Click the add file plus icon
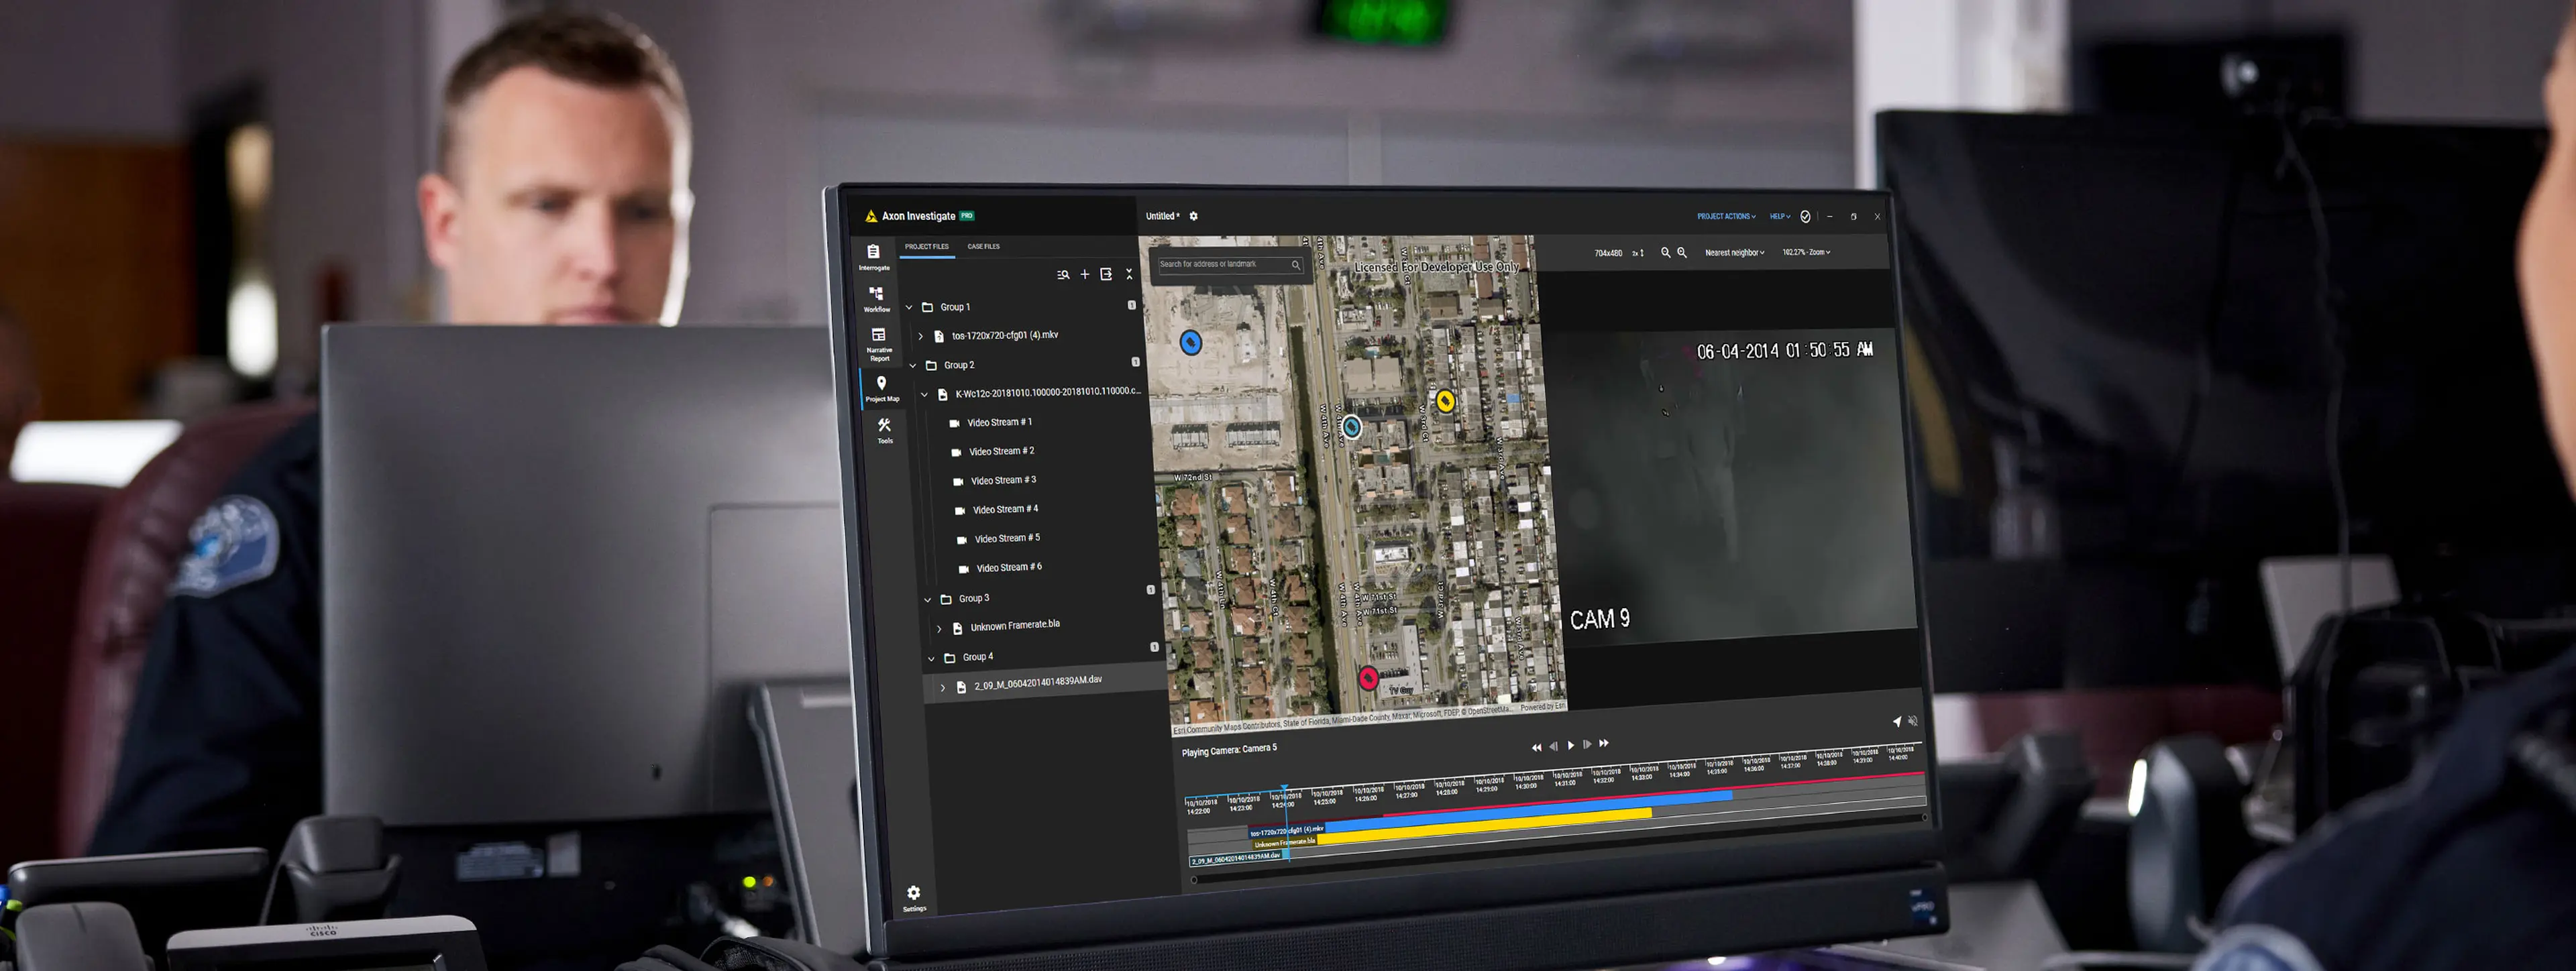2576x971 pixels. click(1085, 274)
